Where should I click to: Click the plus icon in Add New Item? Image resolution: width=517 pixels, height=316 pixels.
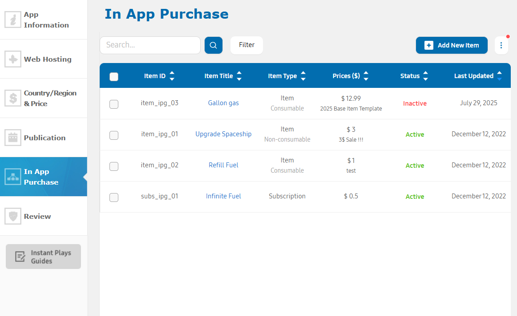coord(428,45)
